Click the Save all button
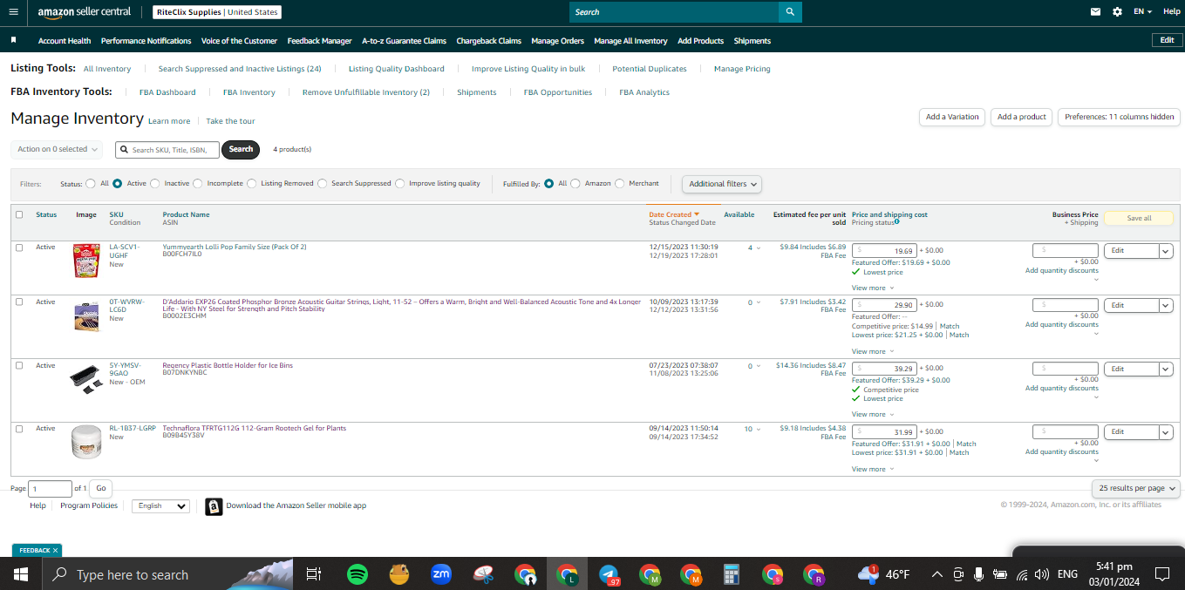 [x=1139, y=219]
